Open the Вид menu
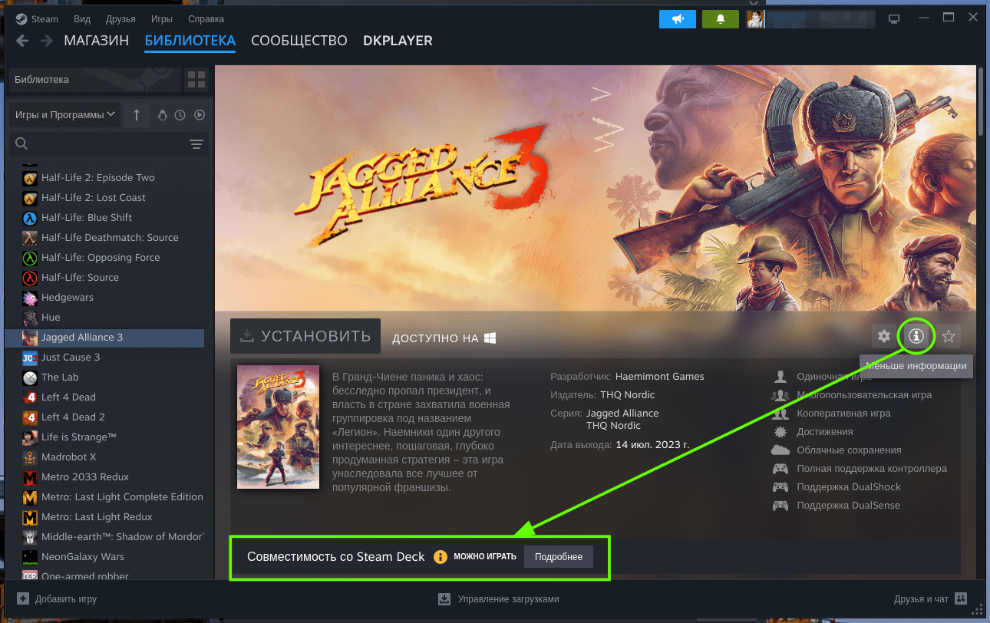The image size is (990, 623). [x=83, y=18]
